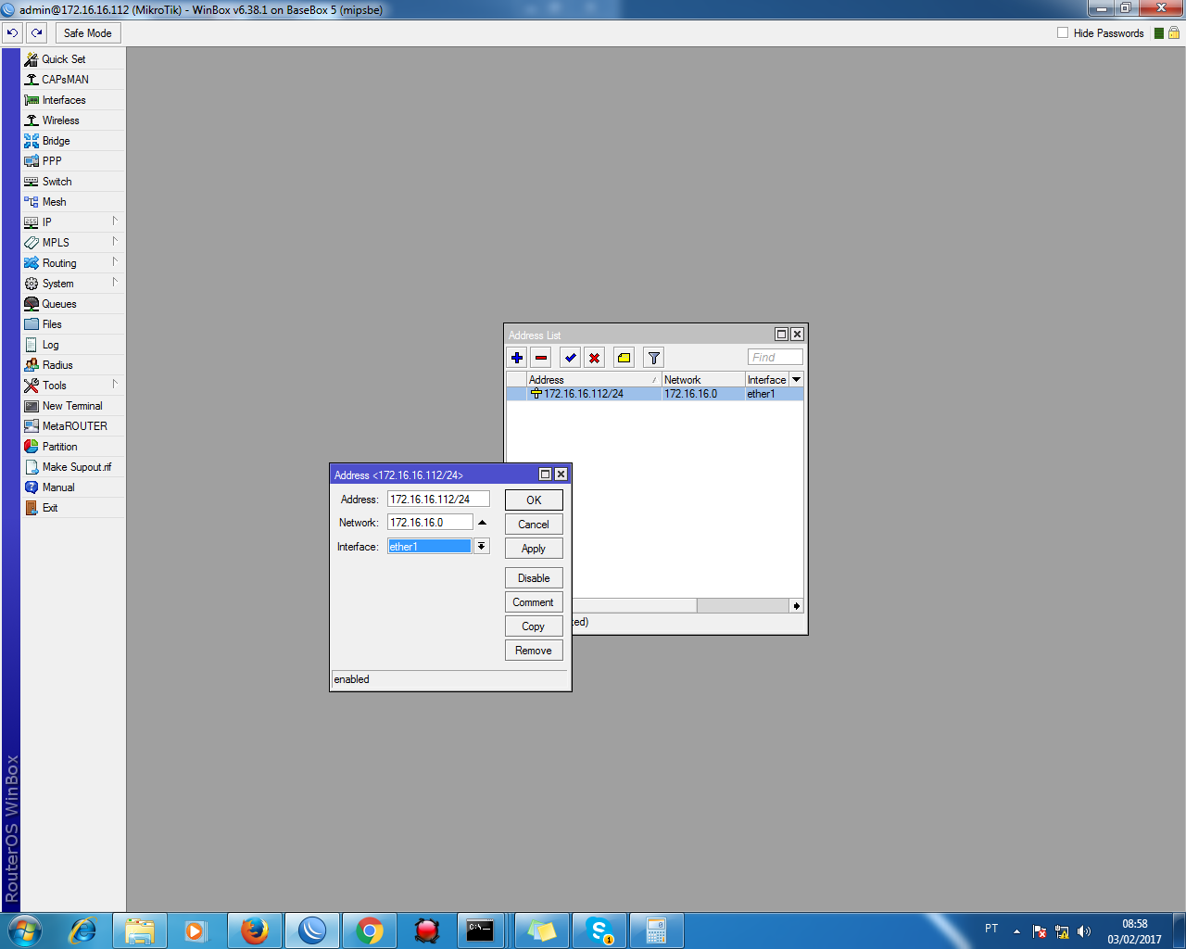Click the Remove button in Address dialog

534,651
